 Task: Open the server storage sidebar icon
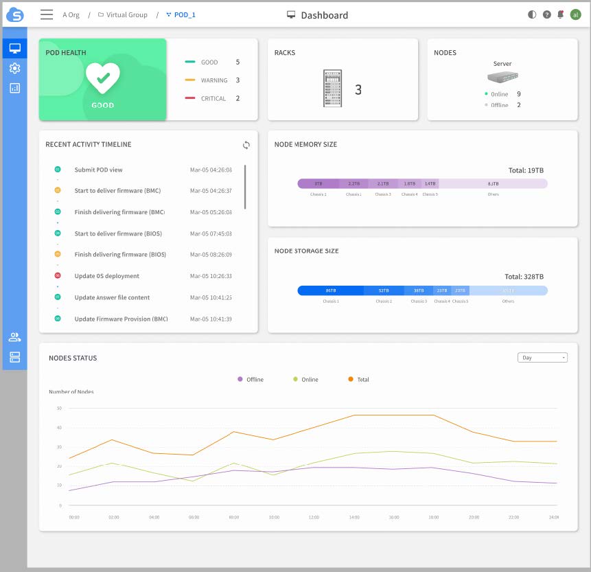(14, 357)
